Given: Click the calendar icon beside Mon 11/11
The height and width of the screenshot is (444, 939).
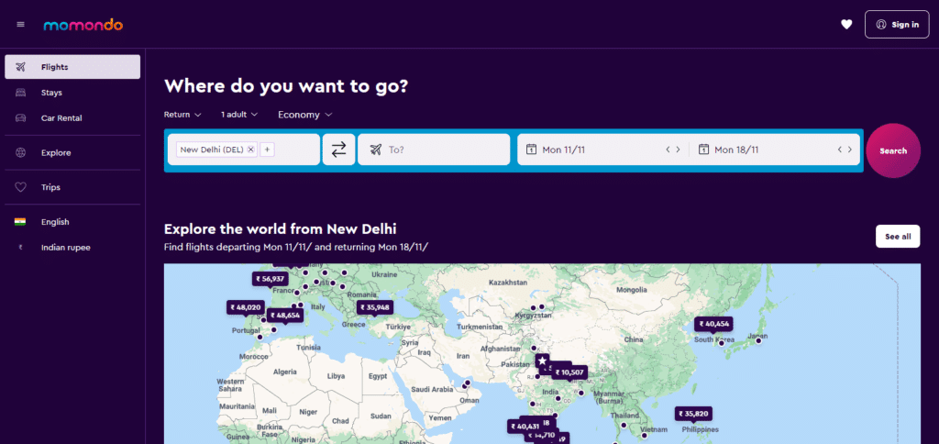Looking at the screenshot, I should [x=531, y=150].
